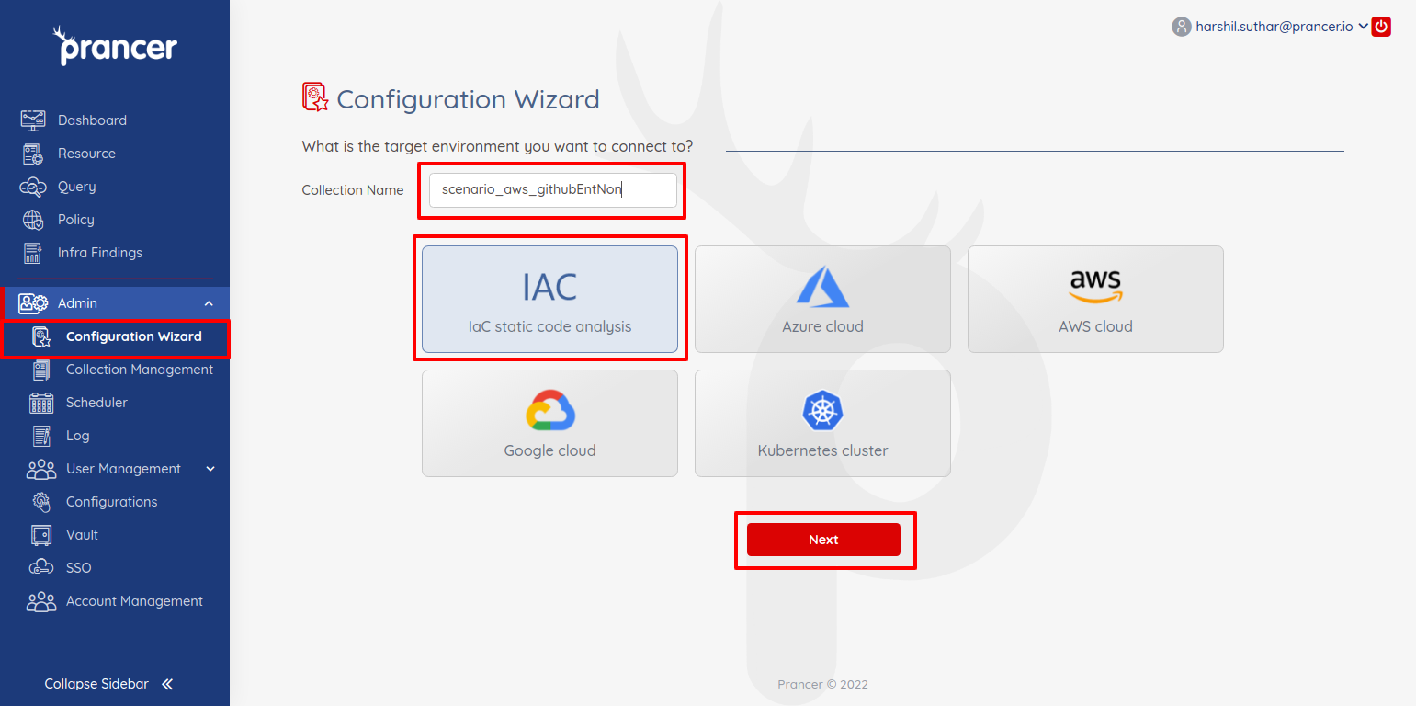Click the Vault safe icon
Image resolution: width=1416 pixels, height=706 pixels.
pyautogui.click(x=41, y=535)
